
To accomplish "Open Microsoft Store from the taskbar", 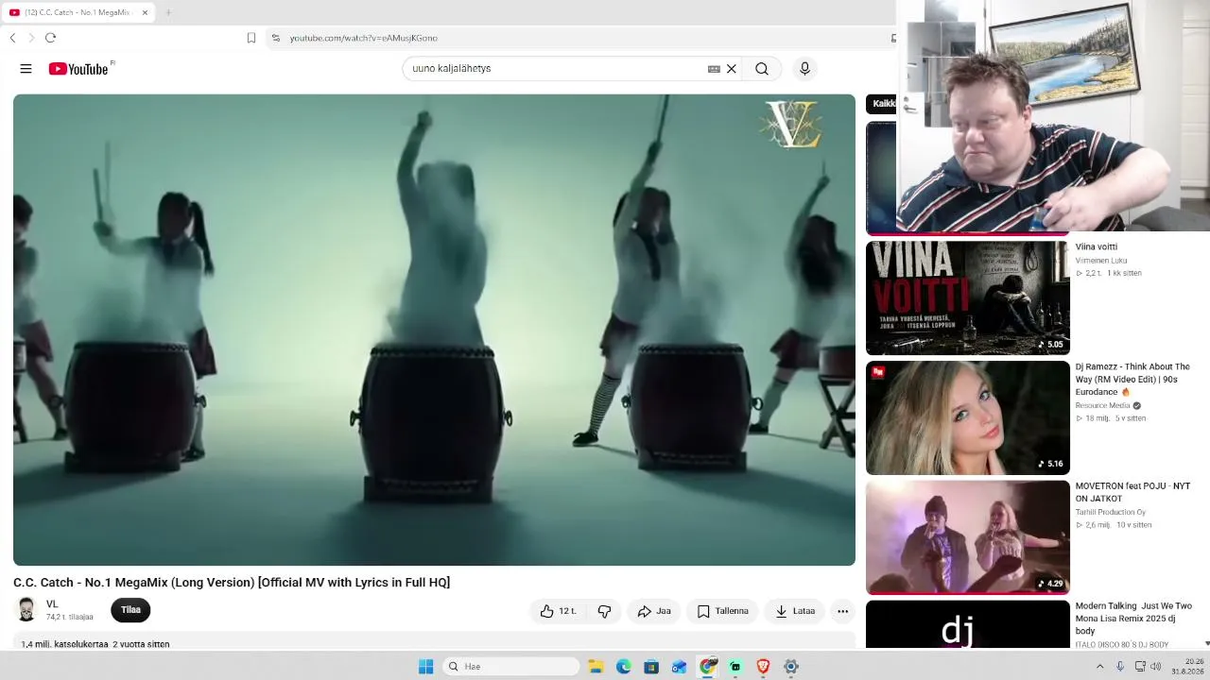I will [651, 667].
